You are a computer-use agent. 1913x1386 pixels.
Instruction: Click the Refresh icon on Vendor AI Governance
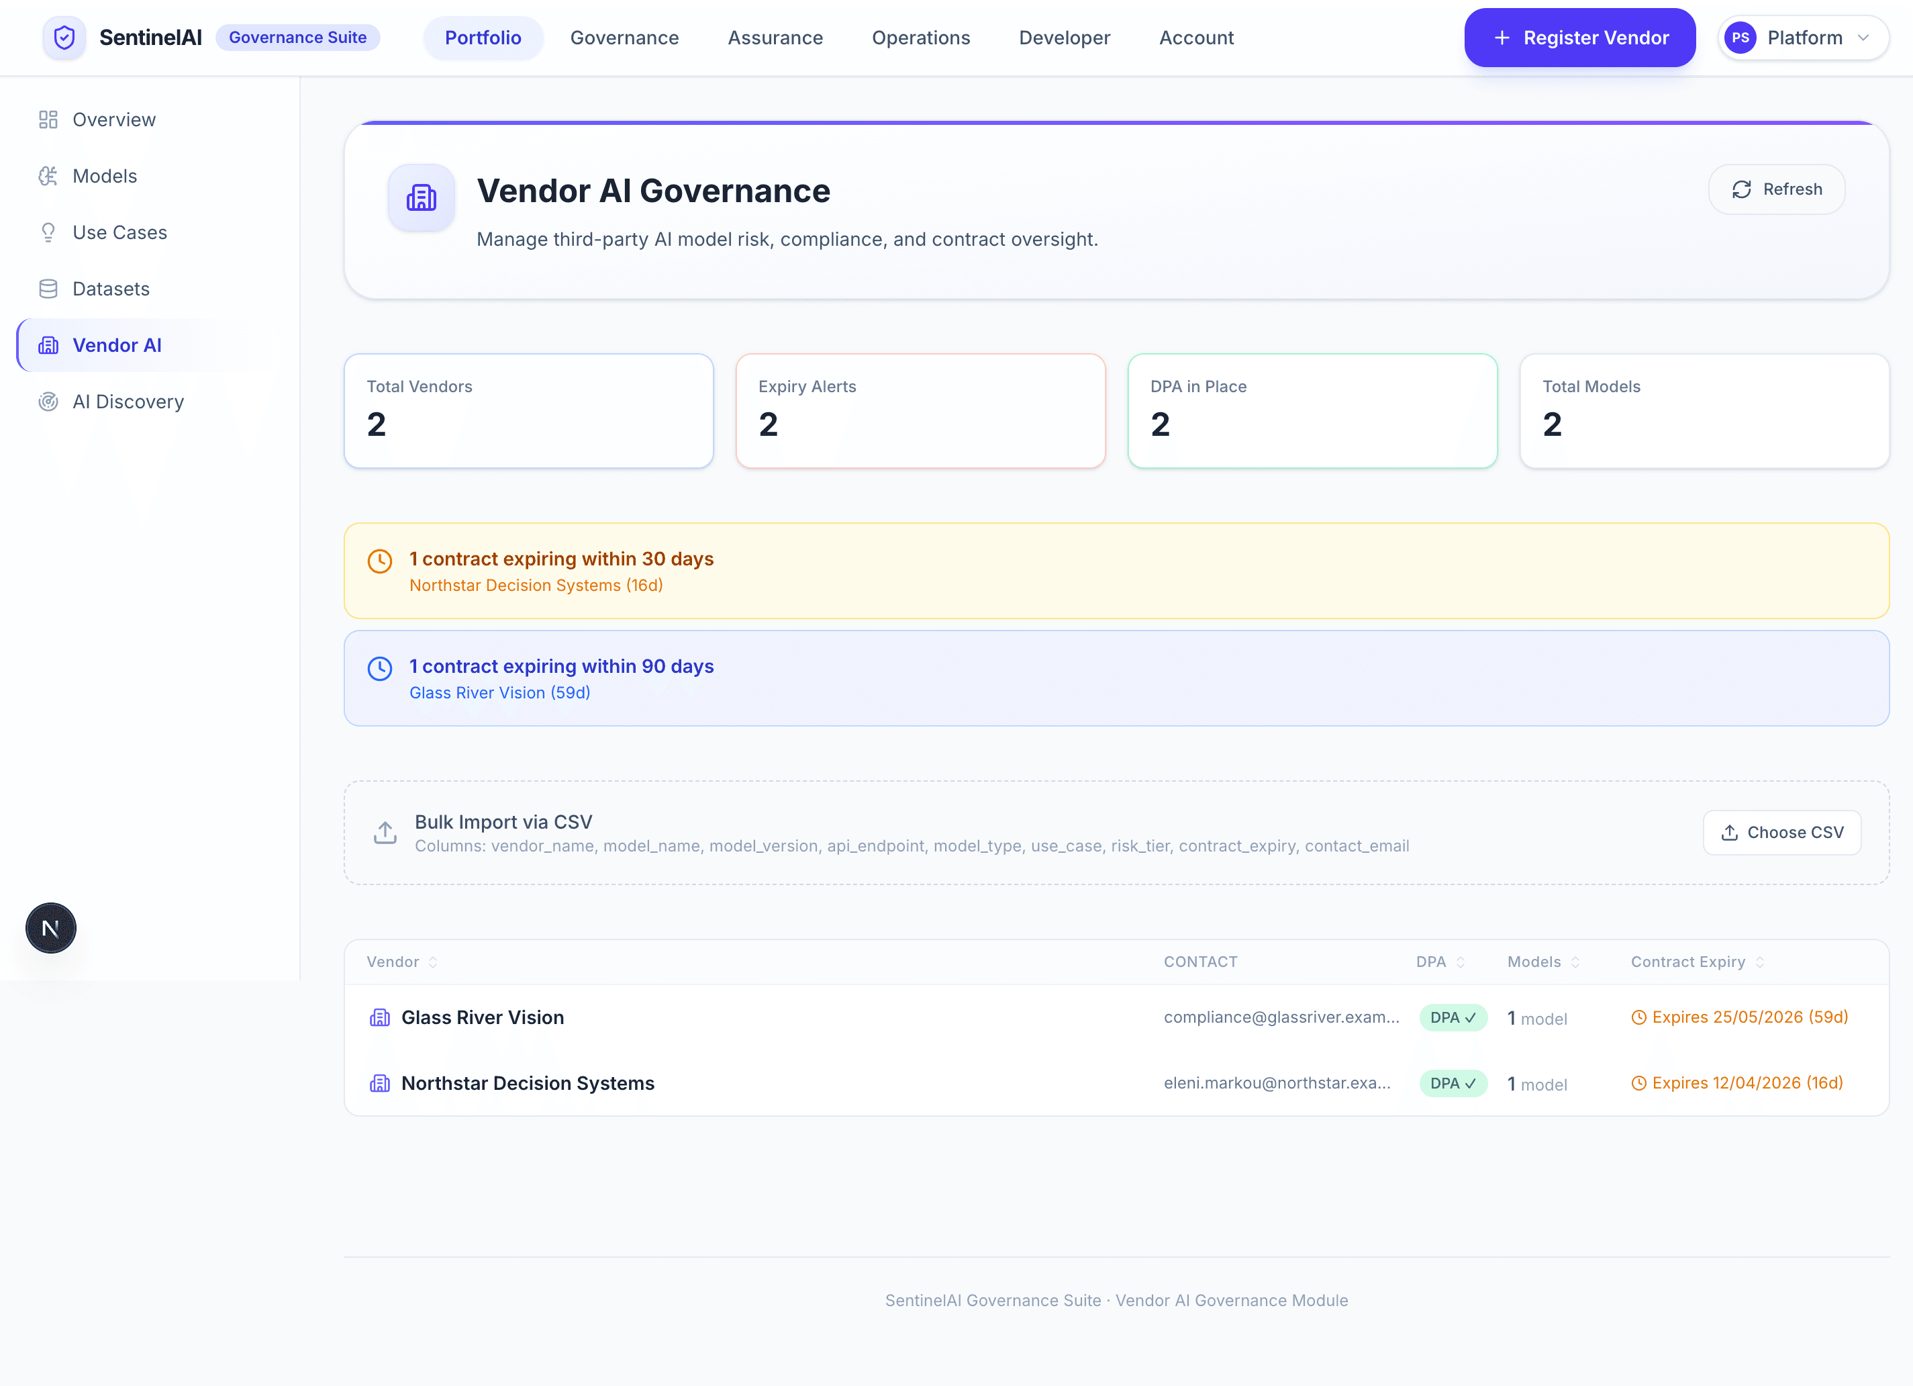(1741, 189)
